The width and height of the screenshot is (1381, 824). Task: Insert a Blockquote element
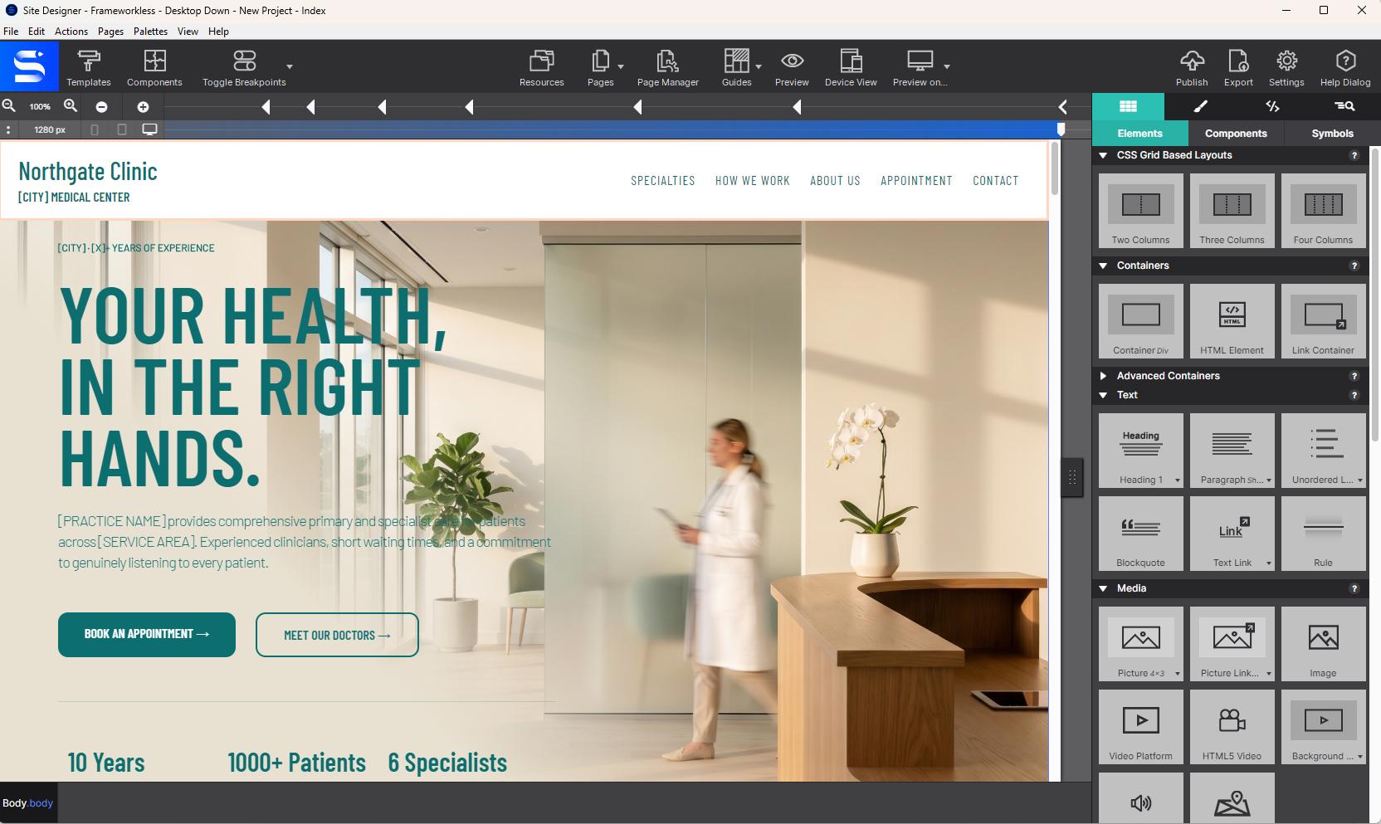pyautogui.click(x=1140, y=534)
